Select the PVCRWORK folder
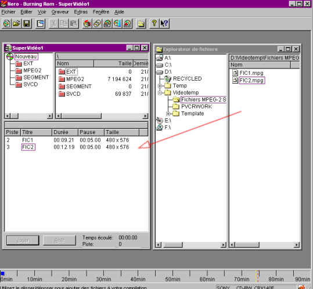 coord(197,107)
